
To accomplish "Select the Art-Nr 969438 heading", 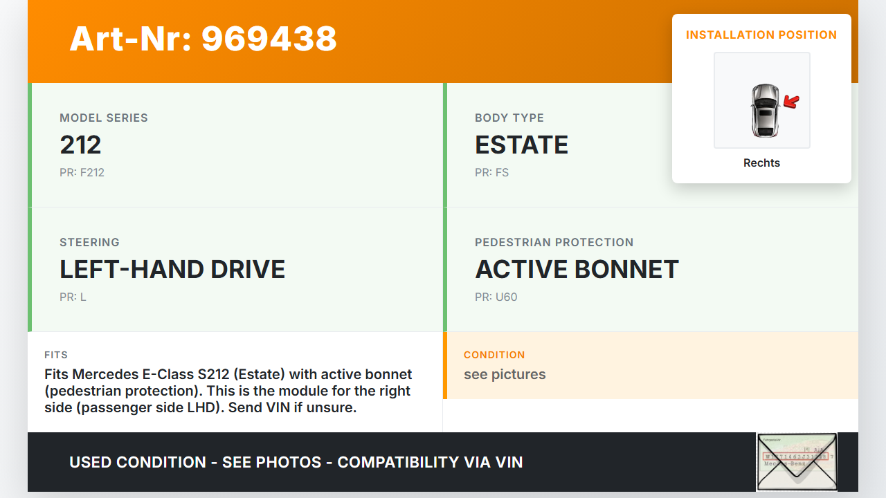I will (x=203, y=39).
